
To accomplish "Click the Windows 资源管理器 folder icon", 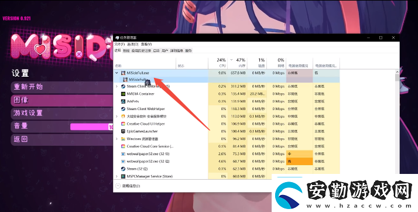I will [x=123, y=139].
